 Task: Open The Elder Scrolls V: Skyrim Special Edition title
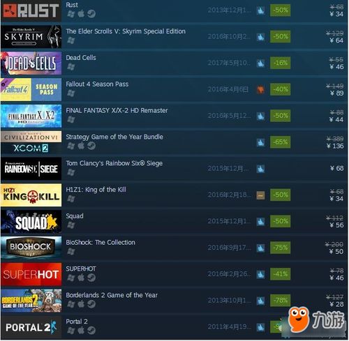[x=126, y=31]
